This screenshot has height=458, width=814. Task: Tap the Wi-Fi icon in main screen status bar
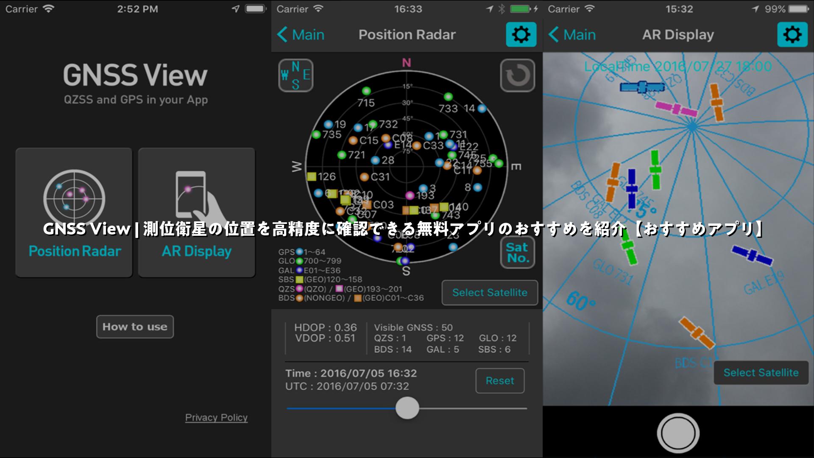click(49, 9)
